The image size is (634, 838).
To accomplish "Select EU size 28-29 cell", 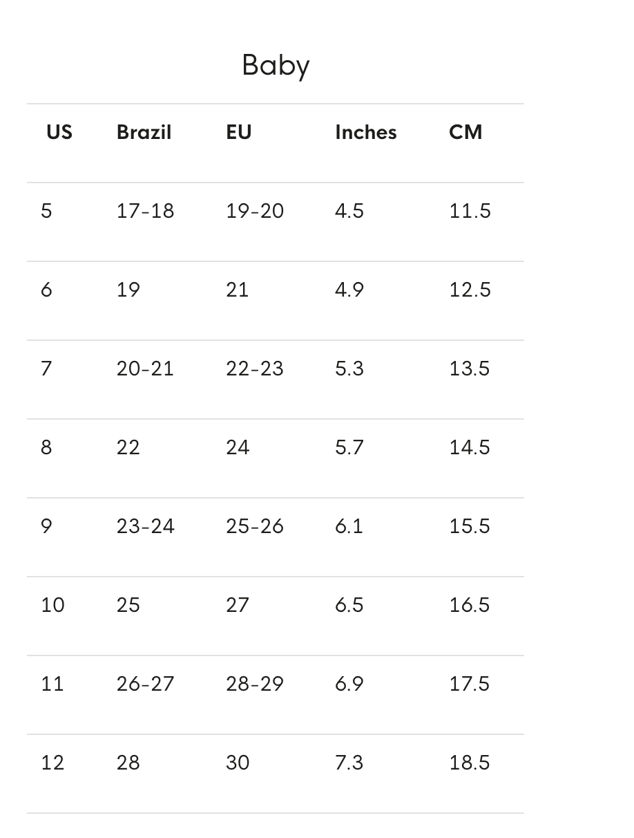I will (x=254, y=684).
